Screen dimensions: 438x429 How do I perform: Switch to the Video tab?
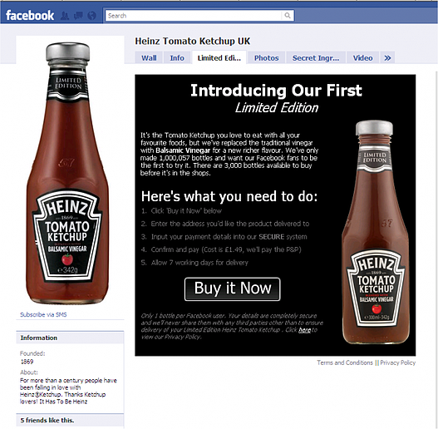tap(362, 58)
